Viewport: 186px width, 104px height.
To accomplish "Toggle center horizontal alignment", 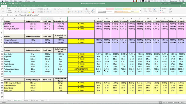I will [x=42, y=12].
